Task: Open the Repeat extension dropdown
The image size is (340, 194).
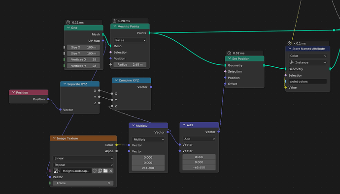Action: click(83, 165)
